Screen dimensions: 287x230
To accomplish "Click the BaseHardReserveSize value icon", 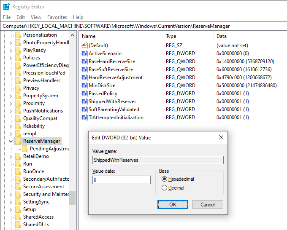I will (84, 61).
